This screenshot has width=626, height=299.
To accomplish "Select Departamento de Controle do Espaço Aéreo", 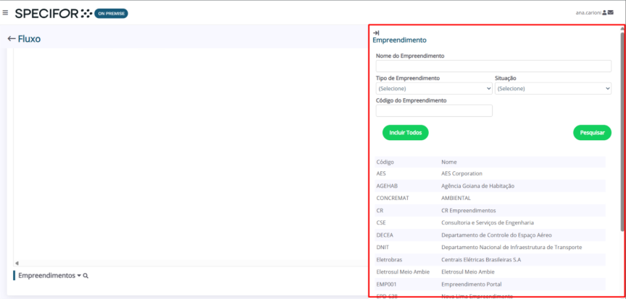I will [x=496, y=235].
